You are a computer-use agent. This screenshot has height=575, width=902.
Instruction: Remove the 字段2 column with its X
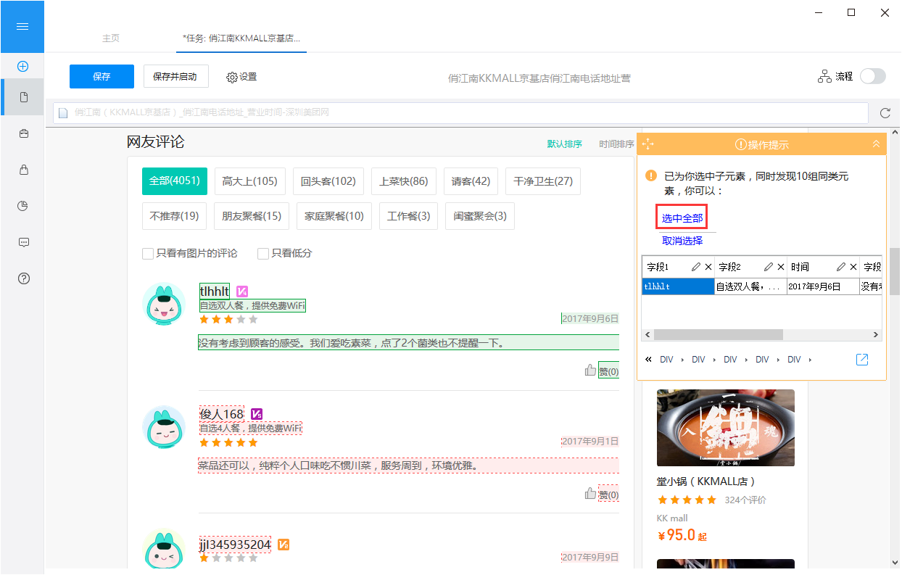pos(781,267)
